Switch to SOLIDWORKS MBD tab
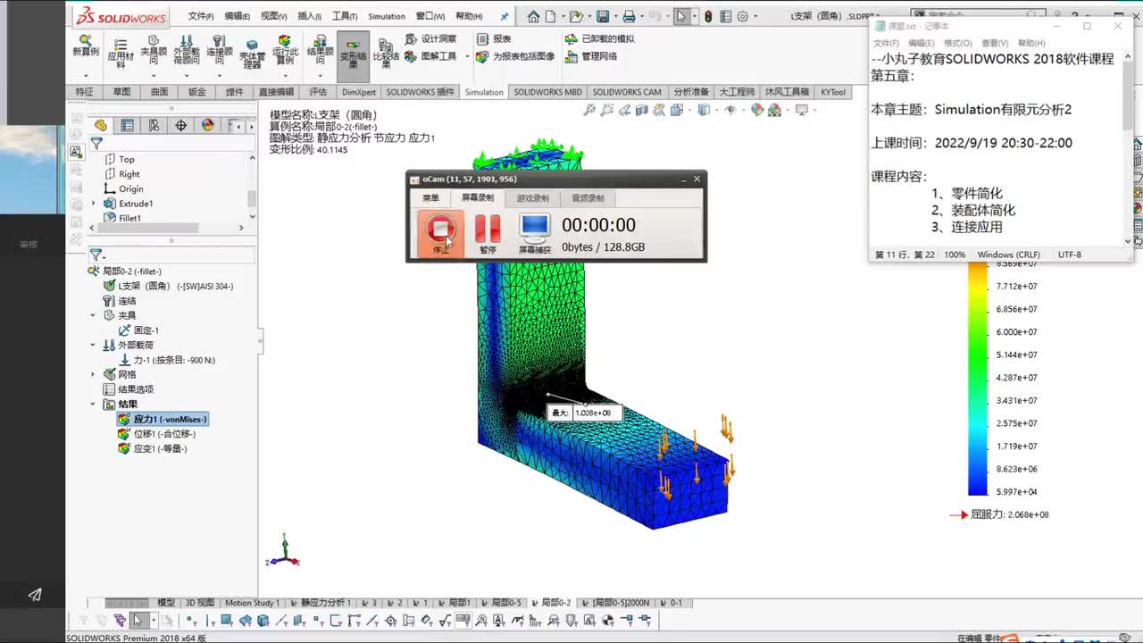 (x=547, y=92)
